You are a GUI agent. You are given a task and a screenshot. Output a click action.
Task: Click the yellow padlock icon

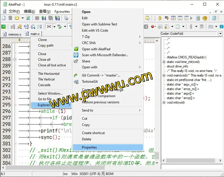[160, 18]
